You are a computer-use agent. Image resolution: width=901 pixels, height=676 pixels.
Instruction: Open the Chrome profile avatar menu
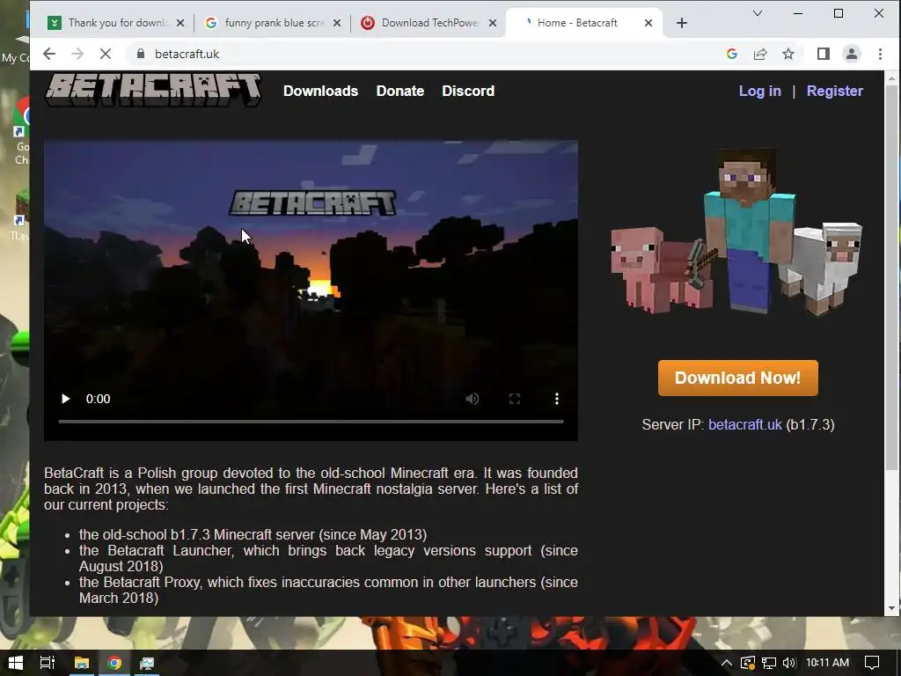[x=852, y=54]
